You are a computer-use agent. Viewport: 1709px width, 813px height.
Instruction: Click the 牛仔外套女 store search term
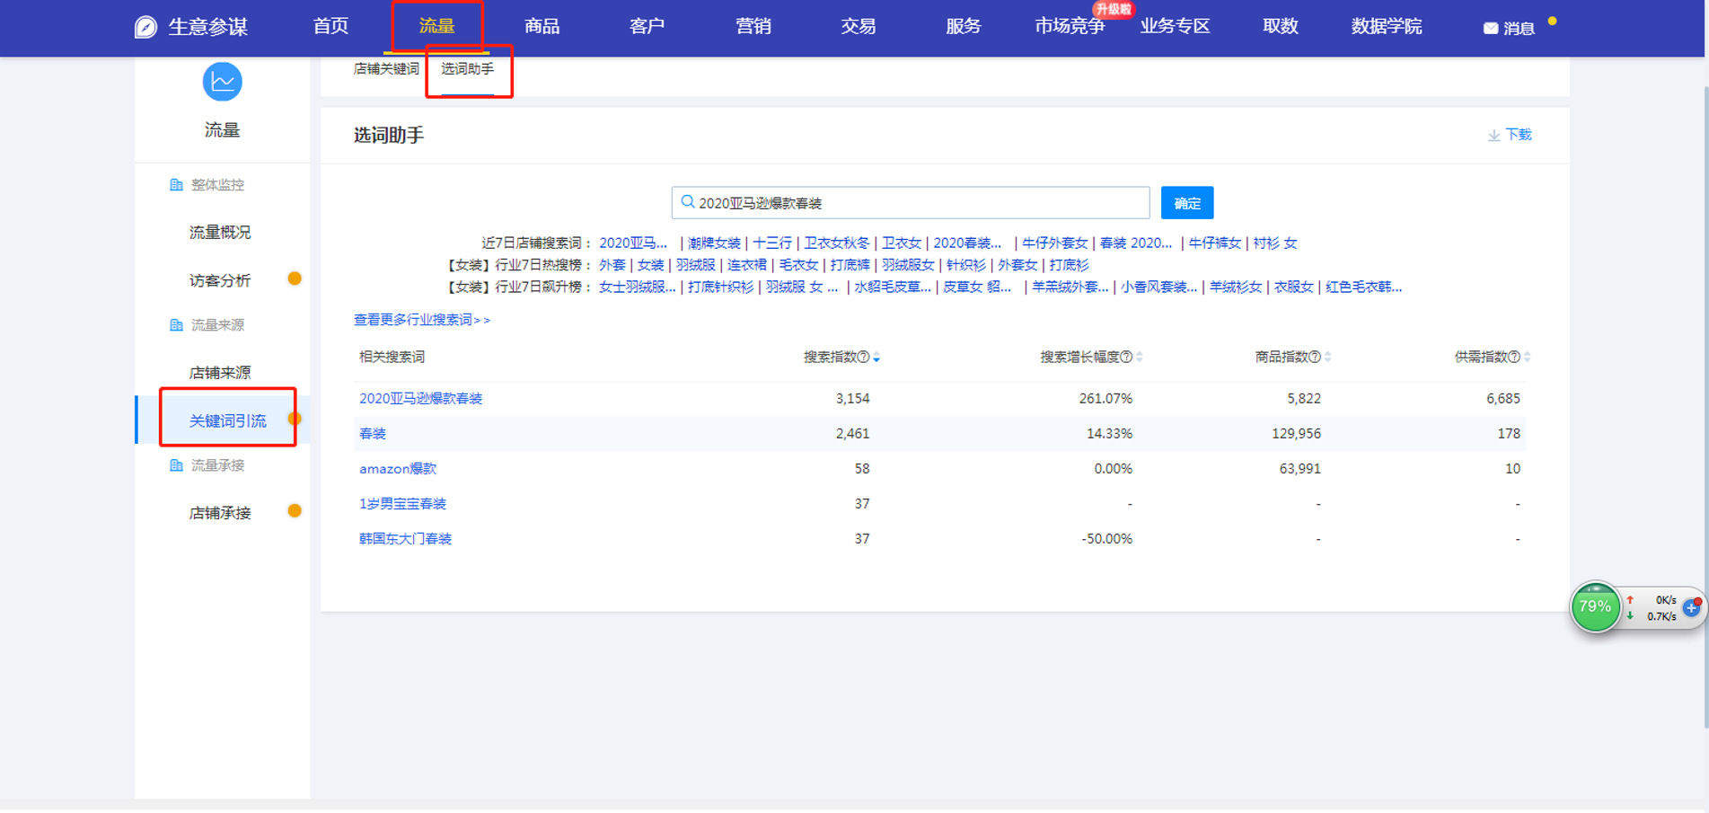(x=1055, y=243)
